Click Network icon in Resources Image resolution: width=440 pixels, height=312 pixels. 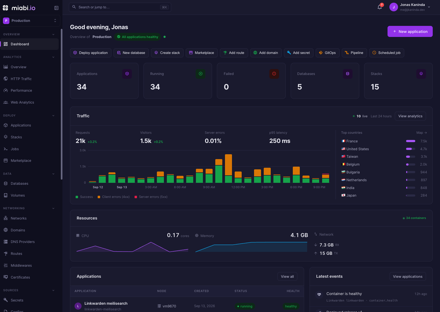316,234
